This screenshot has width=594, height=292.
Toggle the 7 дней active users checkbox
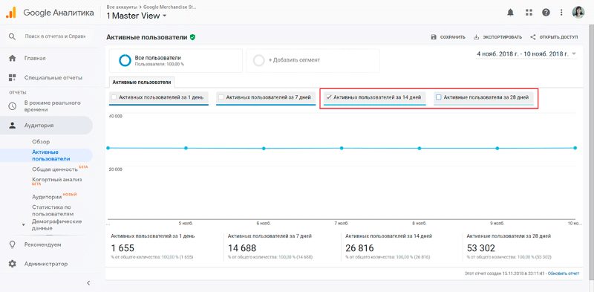click(x=221, y=97)
